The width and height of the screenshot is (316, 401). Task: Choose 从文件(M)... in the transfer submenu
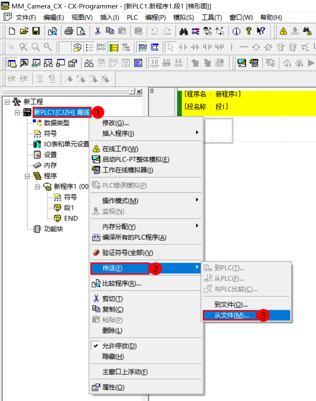[x=247, y=315]
